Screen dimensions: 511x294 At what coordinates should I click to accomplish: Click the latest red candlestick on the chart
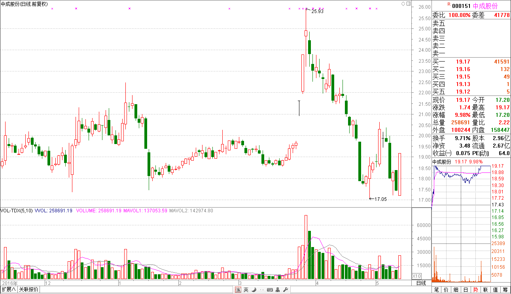(399, 174)
